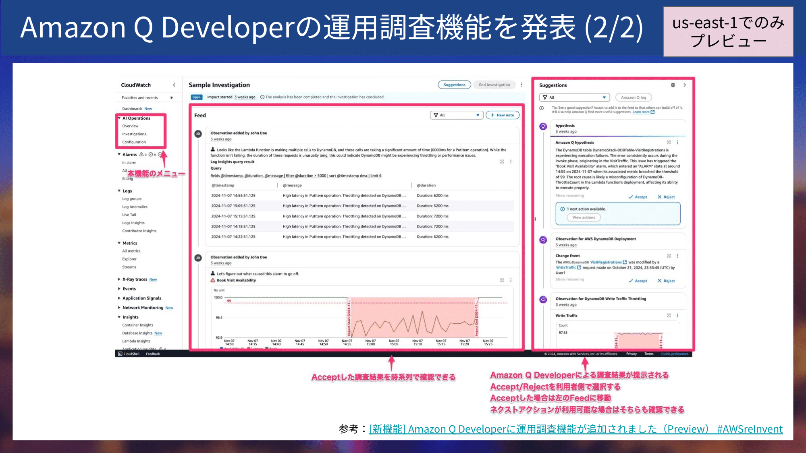Open Logs Insights in sidebar
806x453 pixels.
133,223
